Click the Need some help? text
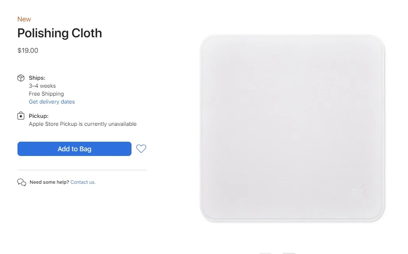 pos(49,182)
